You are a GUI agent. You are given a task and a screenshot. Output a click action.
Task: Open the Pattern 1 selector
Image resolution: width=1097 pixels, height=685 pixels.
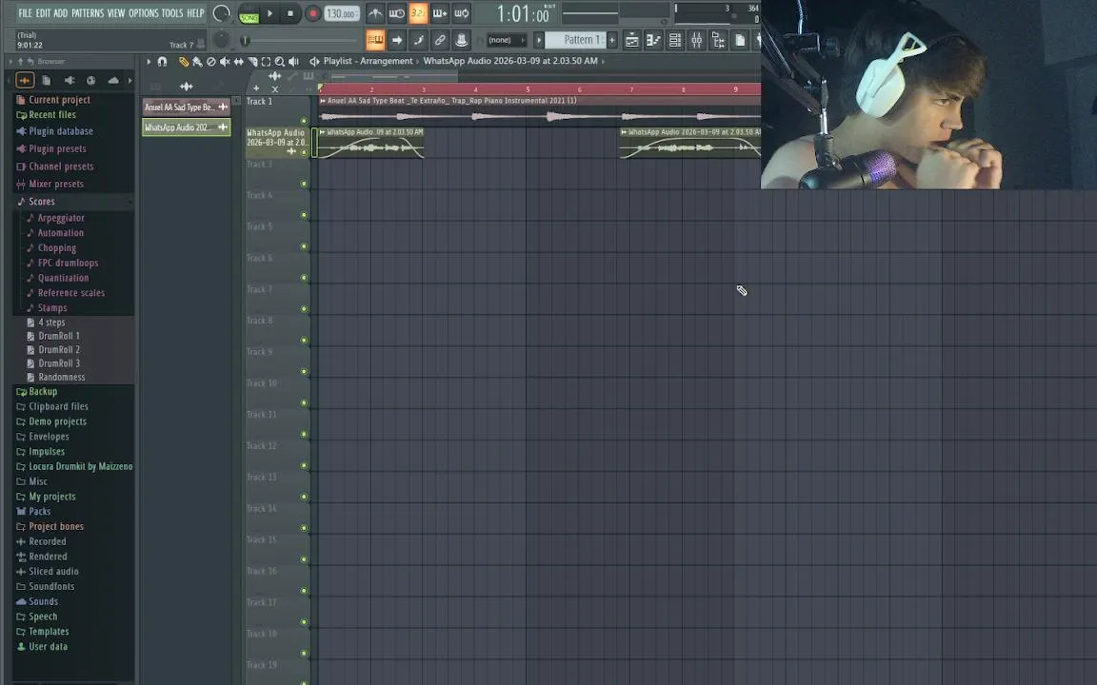[576, 41]
